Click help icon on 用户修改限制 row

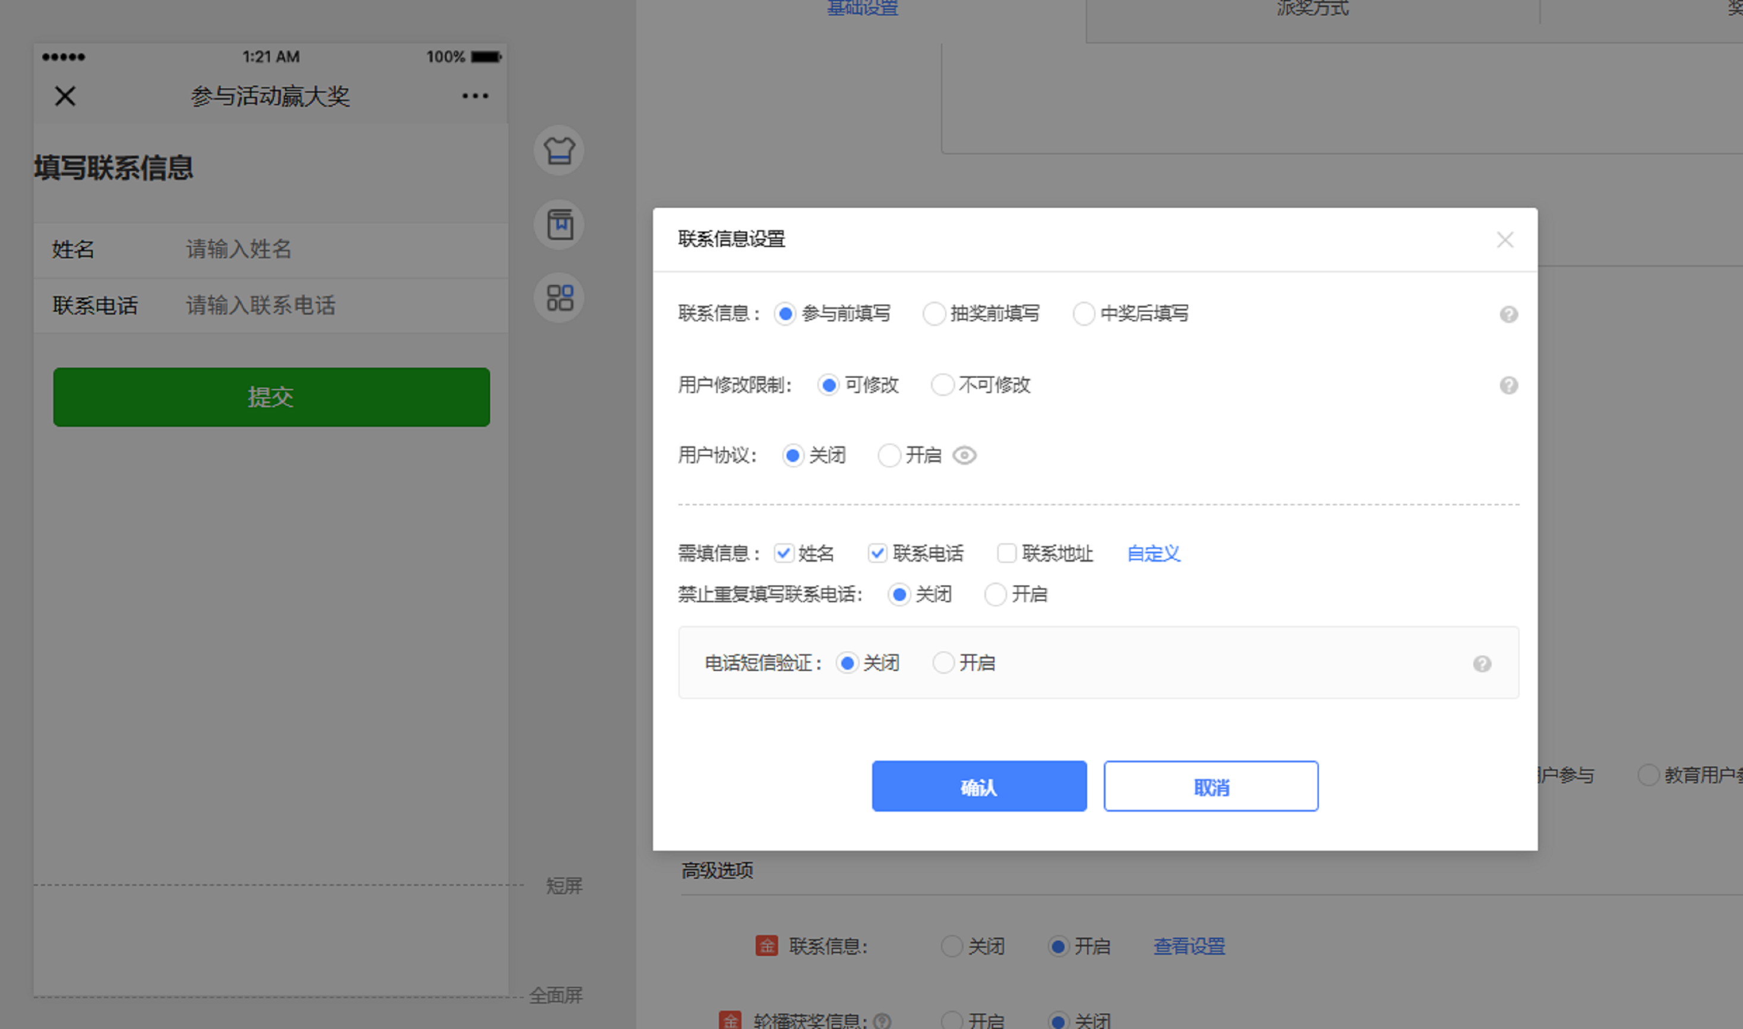pyautogui.click(x=1508, y=385)
